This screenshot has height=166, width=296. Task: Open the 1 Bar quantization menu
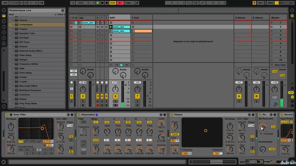click(x=129, y=3)
